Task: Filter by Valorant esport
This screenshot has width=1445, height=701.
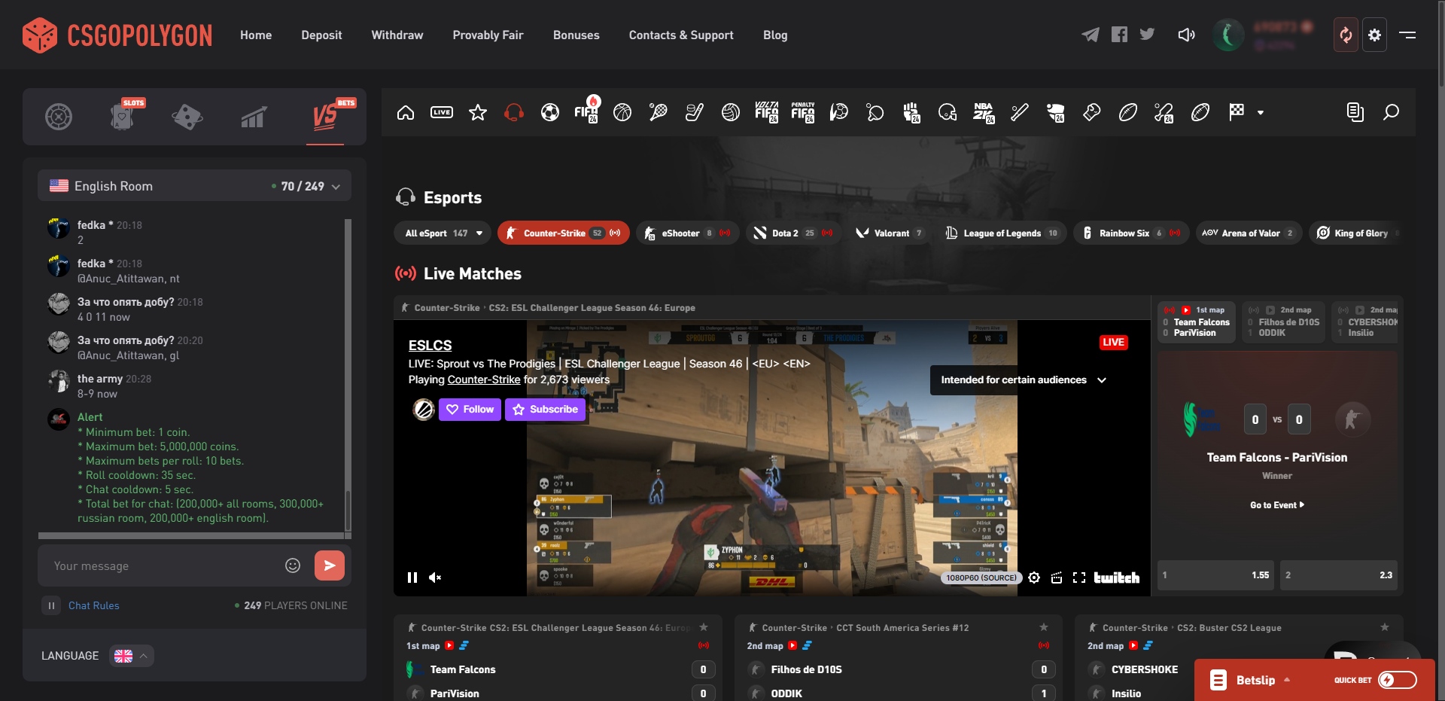Action: 889,233
